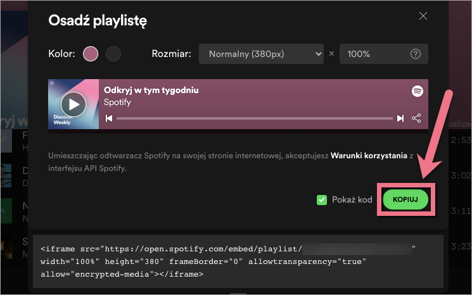The height and width of the screenshot is (295, 472).
Task: Click the Spotify logo in embed player
Action: [x=417, y=91]
